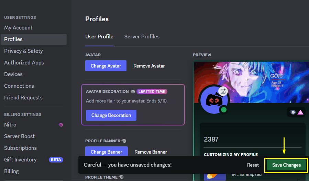The width and height of the screenshot is (309, 181).
Task: Open Privacy & Safety settings
Action: (23, 51)
